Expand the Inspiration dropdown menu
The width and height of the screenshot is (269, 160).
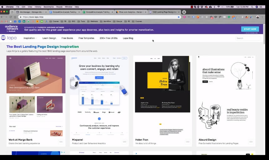(30, 38)
